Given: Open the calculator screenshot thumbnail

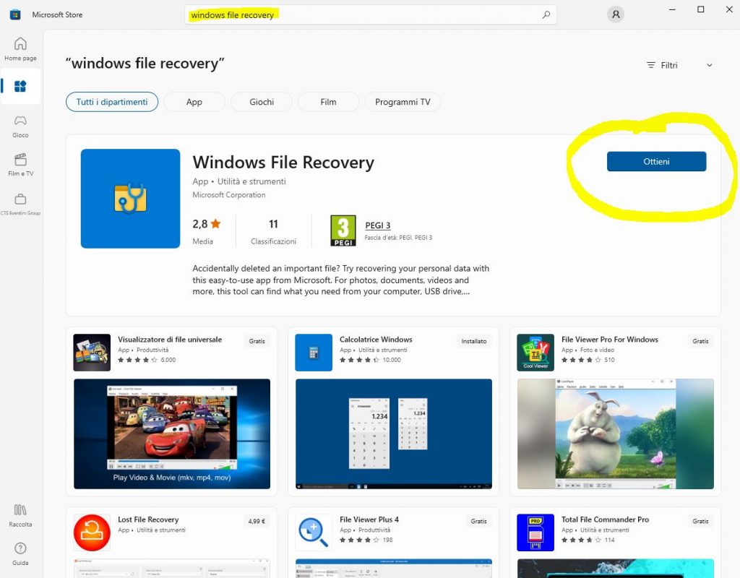Looking at the screenshot, I should (x=394, y=433).
